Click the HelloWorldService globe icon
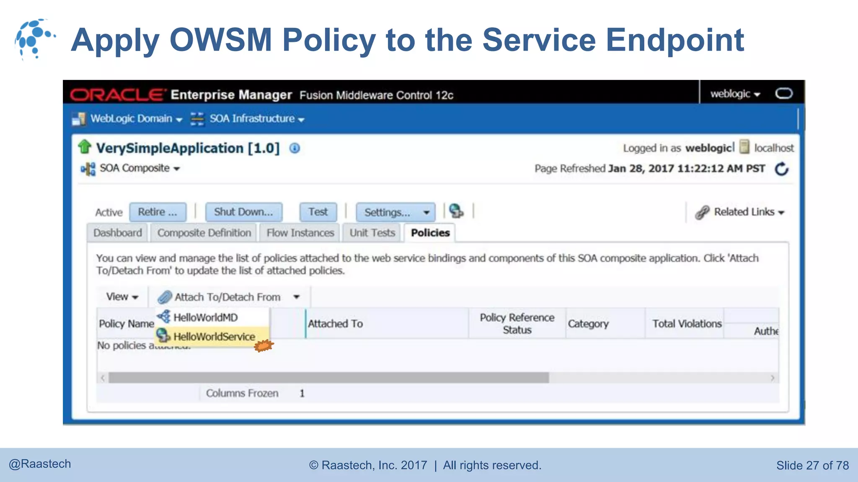This screenshot has width=858, height=482. click(x=163, y=336)
